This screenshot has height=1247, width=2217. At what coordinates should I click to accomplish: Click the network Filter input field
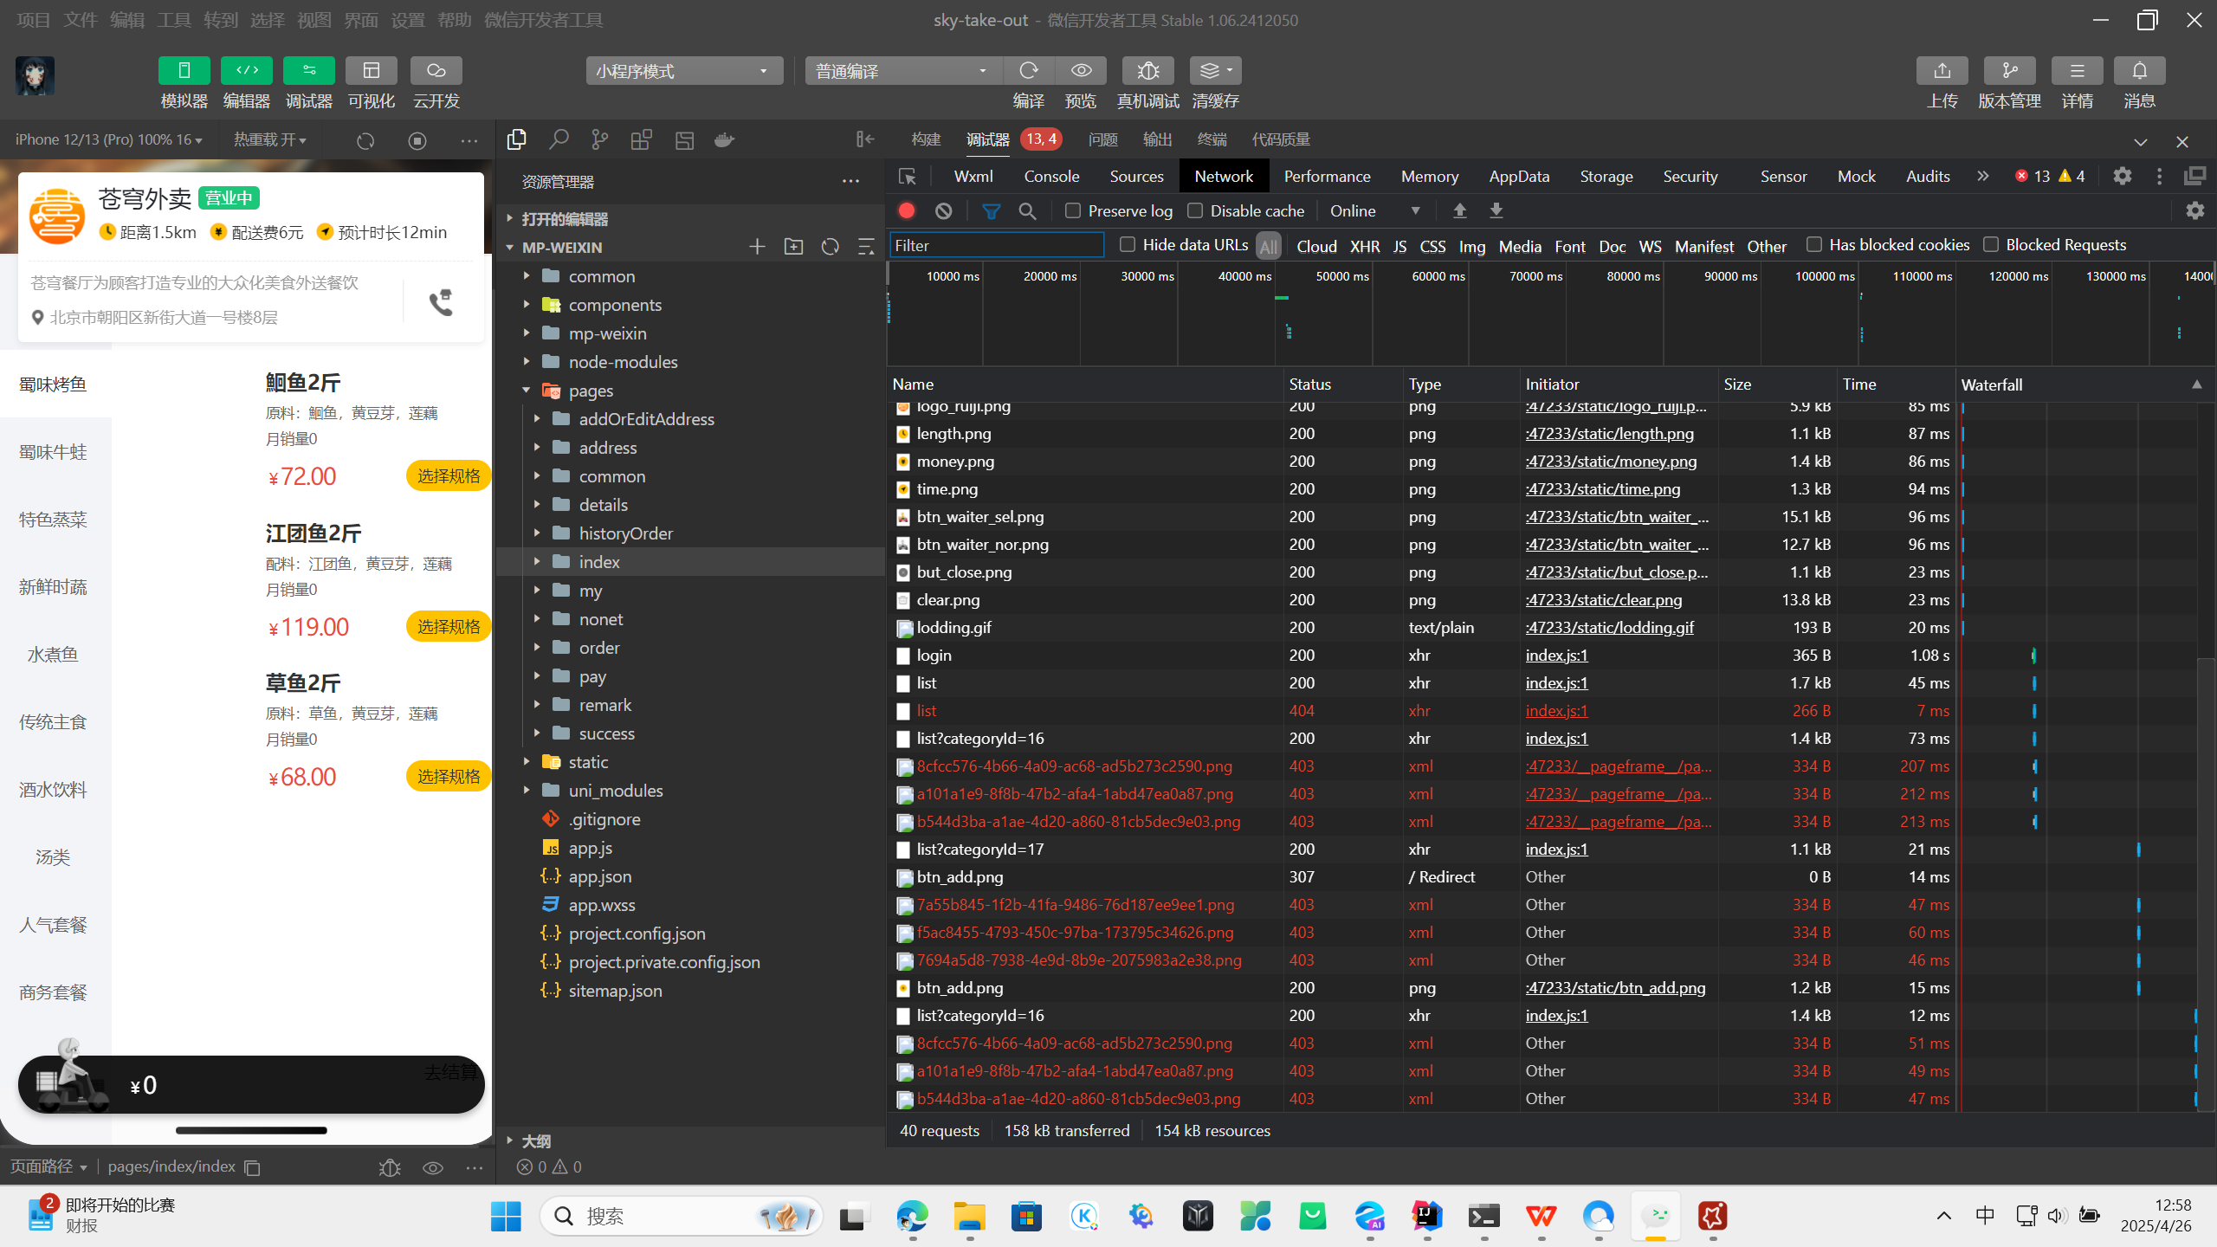click(996, 246)
